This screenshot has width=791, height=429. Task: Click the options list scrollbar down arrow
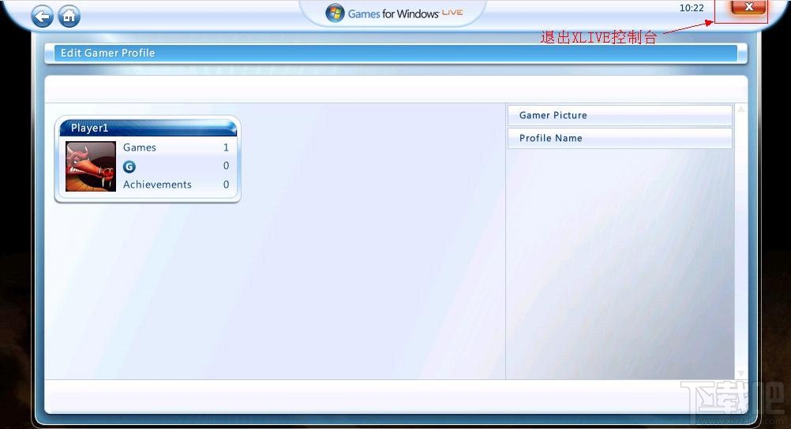(741, 373)
